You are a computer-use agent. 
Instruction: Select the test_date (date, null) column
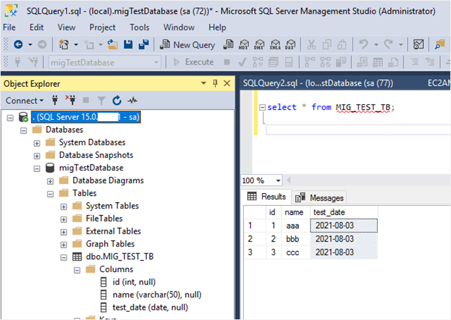tap(150, 307)
